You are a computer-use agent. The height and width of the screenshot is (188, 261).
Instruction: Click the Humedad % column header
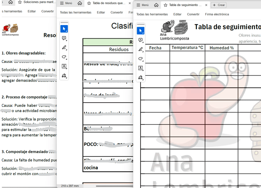(222, 48)
